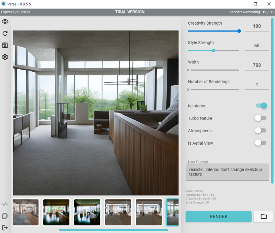Viewport: 275px width, 233px height.
Task: Turn on the Is Aerial View switch
Action: pos(261,143)
